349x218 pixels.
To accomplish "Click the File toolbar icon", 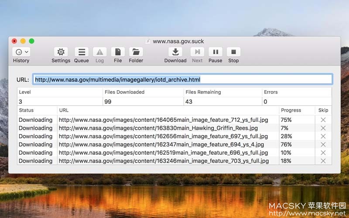I will pos(118,52).
